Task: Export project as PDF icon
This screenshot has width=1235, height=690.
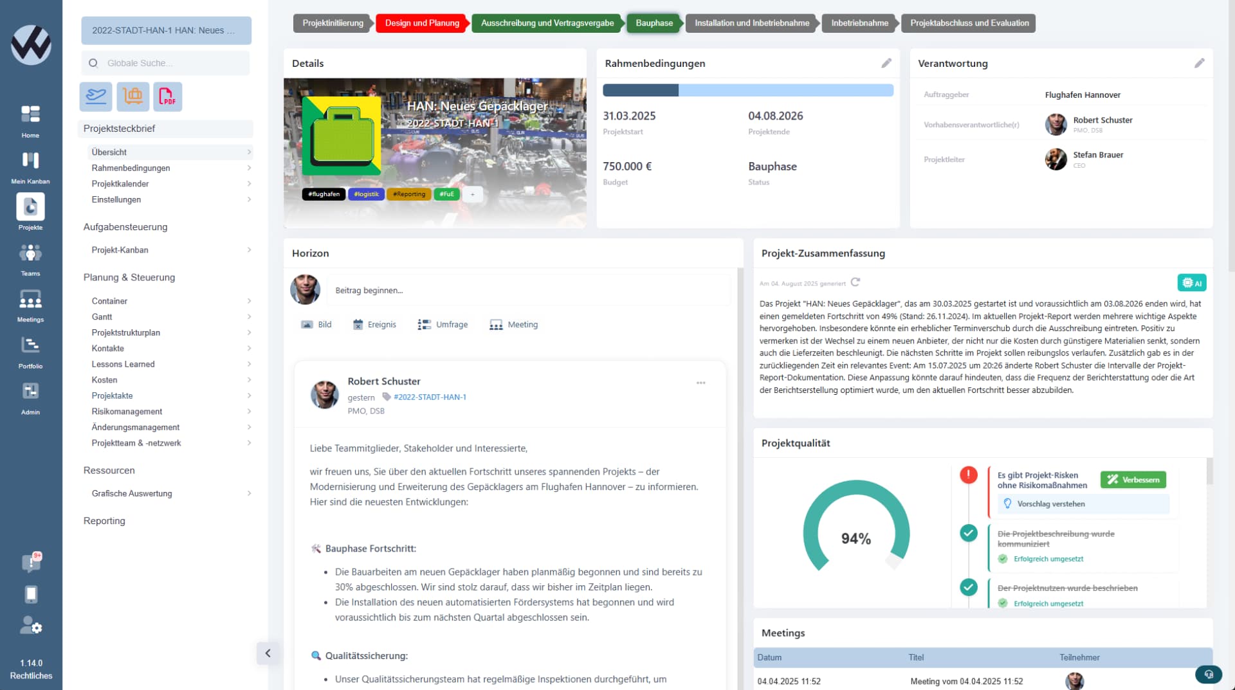Action: point(167,96)
